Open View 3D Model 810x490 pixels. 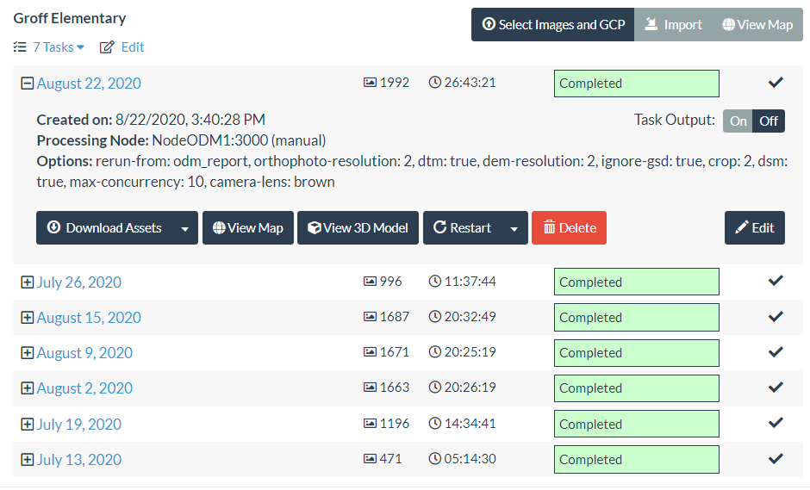358,228
